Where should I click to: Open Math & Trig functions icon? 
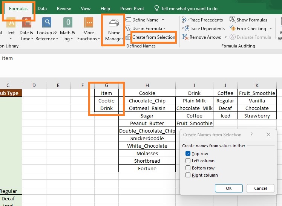(67, 23)
